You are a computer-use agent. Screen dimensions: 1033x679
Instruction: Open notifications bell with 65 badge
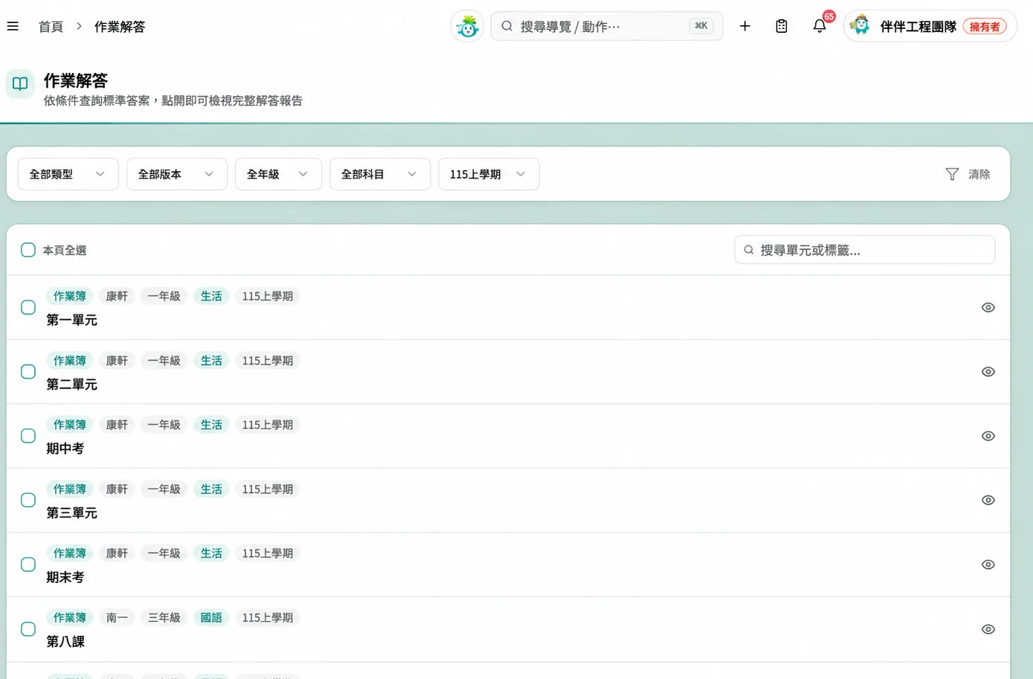[820, 26]
